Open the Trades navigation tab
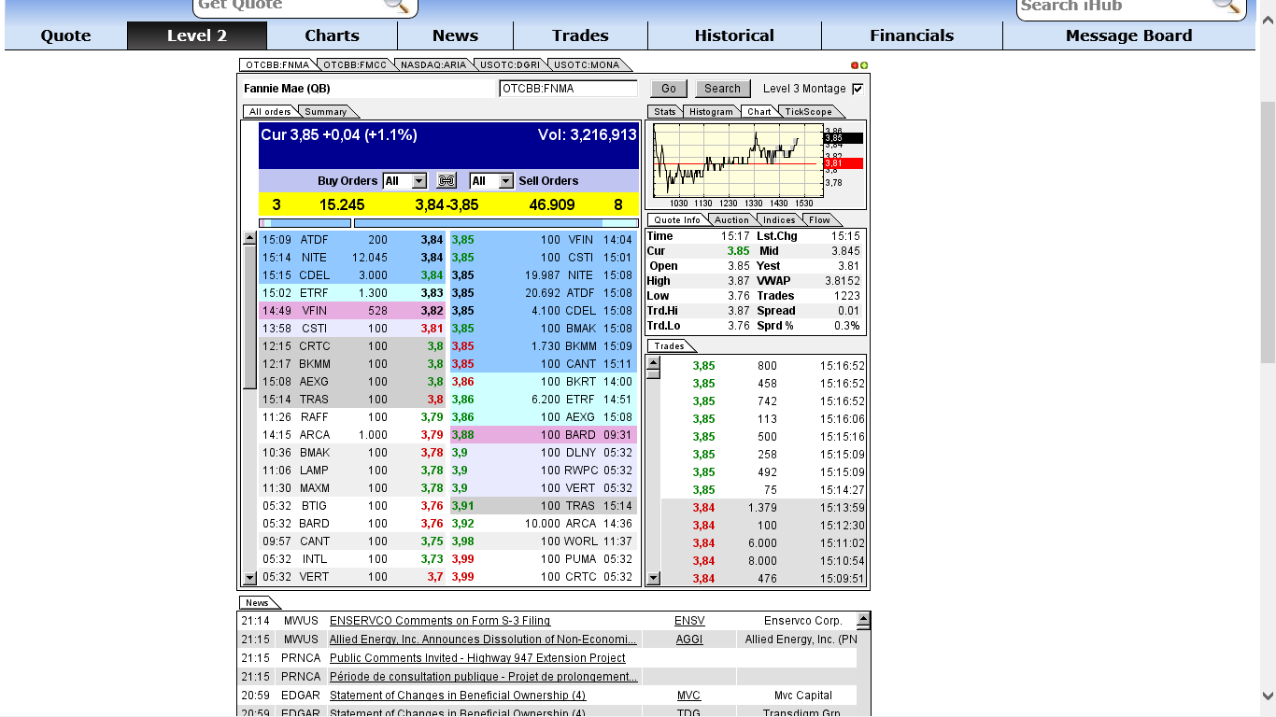Viewport: 1276px width, 717px height. click(580, 35)
